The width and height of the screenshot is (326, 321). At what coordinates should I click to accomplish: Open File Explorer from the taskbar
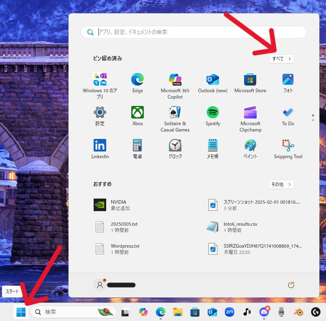tap(178, 312)
